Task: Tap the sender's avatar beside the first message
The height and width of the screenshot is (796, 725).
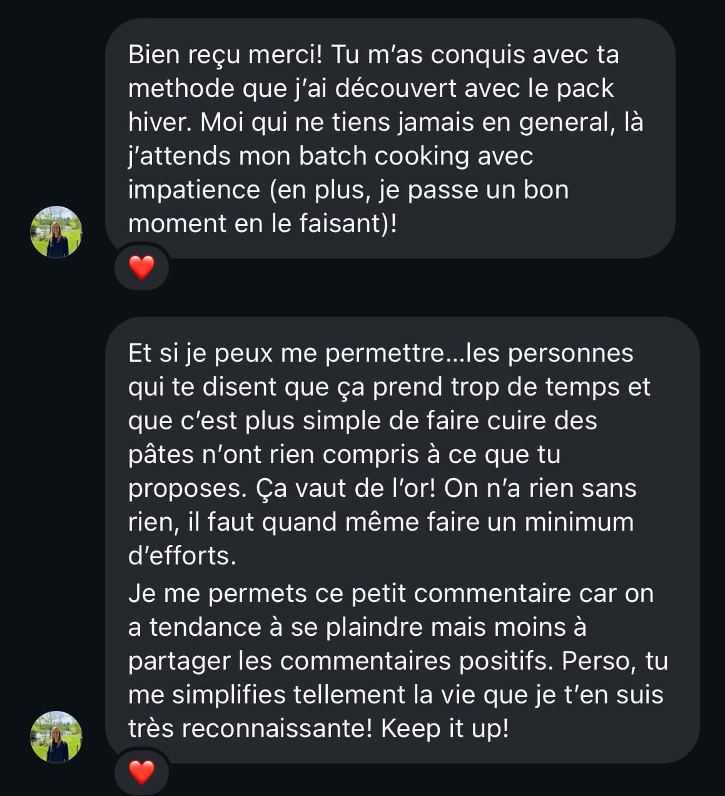Action: click(56, 232)
